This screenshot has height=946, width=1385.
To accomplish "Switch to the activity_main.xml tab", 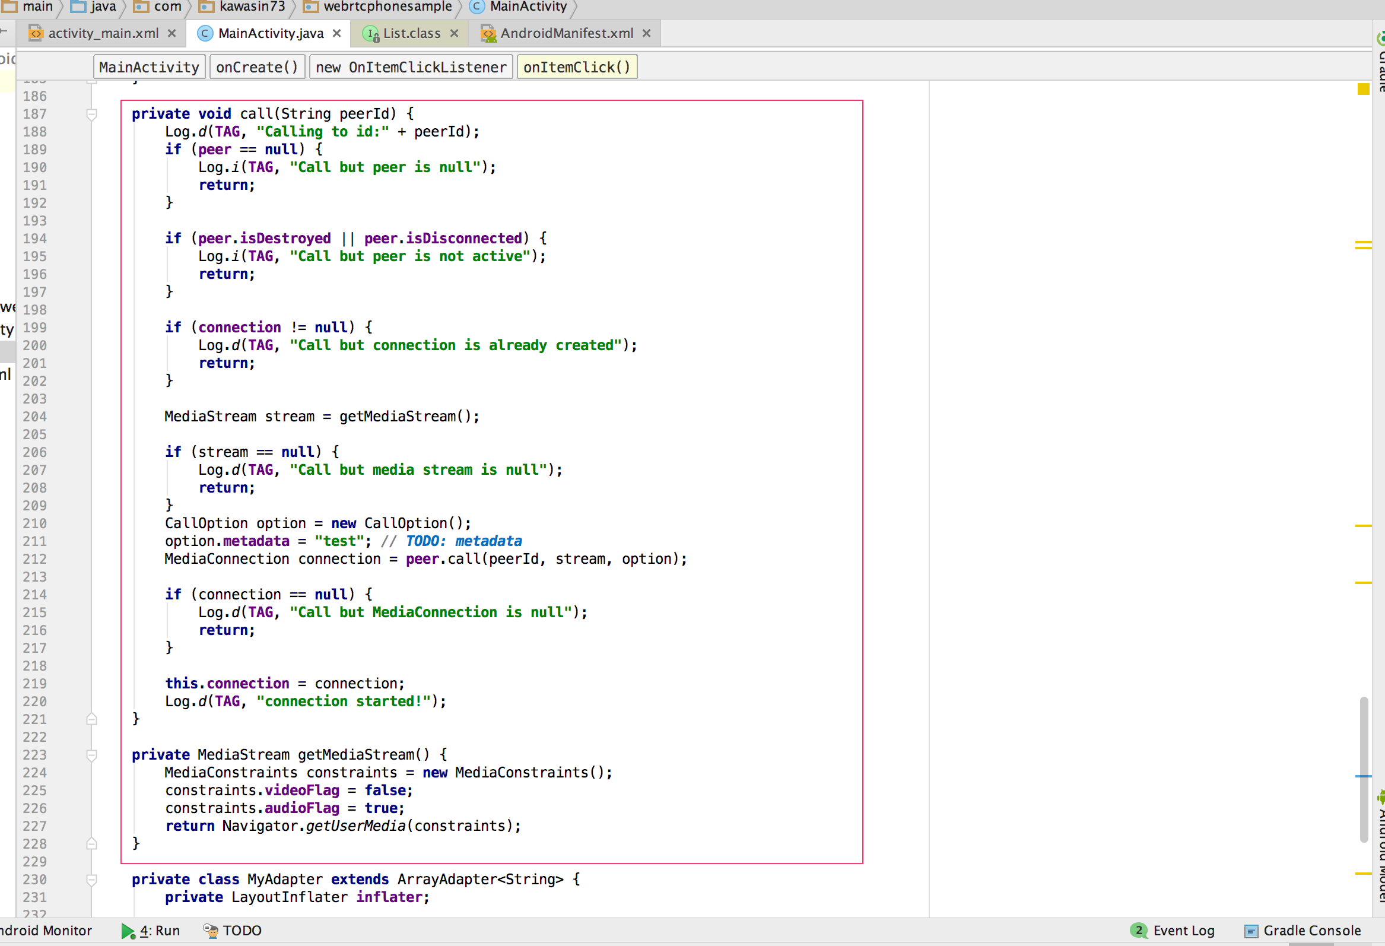I will point(103,33).
